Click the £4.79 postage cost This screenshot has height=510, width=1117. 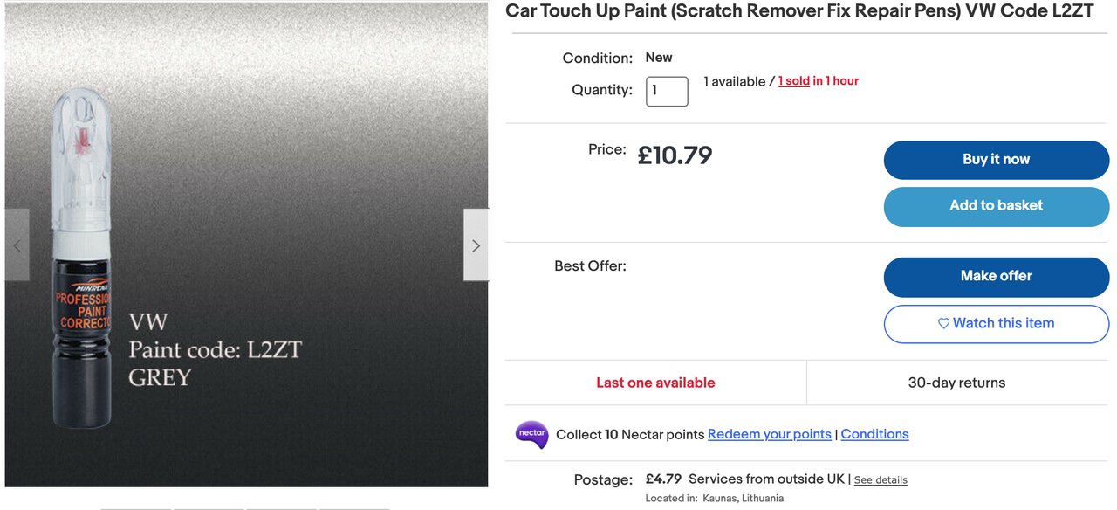click(663, 479)
